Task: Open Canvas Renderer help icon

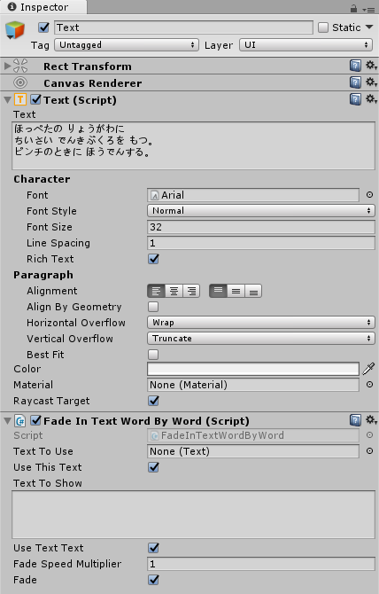Action: point(355,82)
